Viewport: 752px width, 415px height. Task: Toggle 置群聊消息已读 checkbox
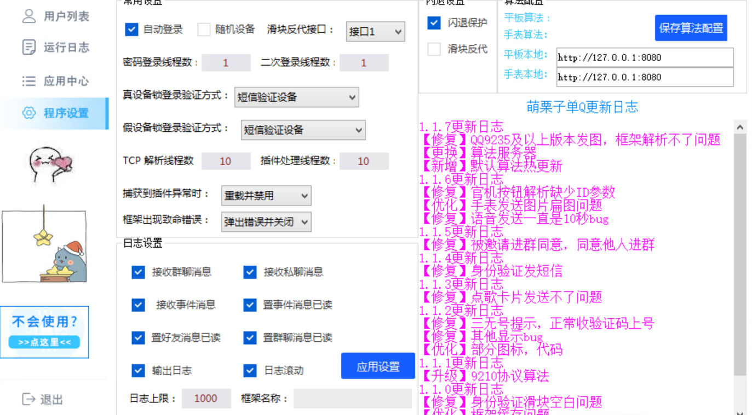pyautogui.click(x=250, y=338)
